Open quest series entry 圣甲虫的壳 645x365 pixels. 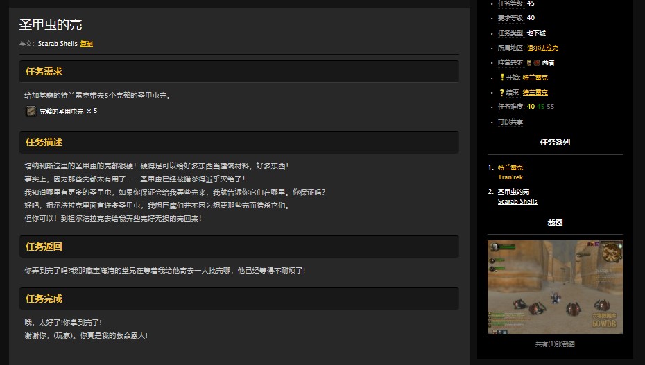tap(513, 192)
